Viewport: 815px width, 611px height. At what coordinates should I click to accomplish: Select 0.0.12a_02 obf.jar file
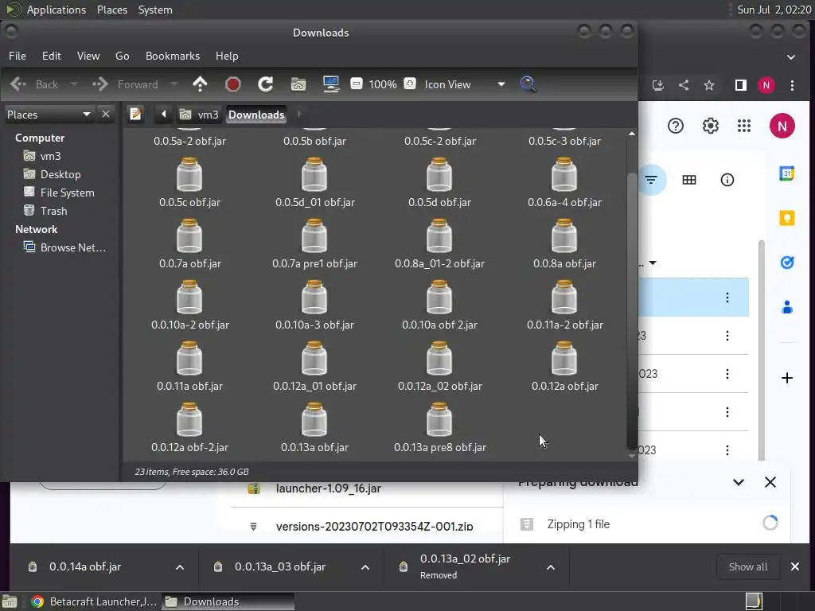point(439,366)
